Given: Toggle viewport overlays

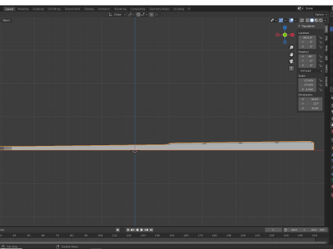Looking at the screenshot, I should 291,20.
